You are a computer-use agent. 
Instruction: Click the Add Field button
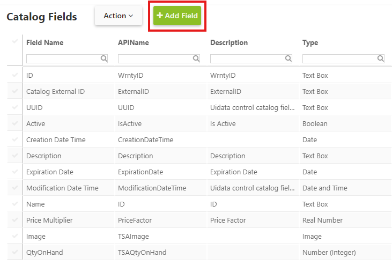[x=177, y=16]
